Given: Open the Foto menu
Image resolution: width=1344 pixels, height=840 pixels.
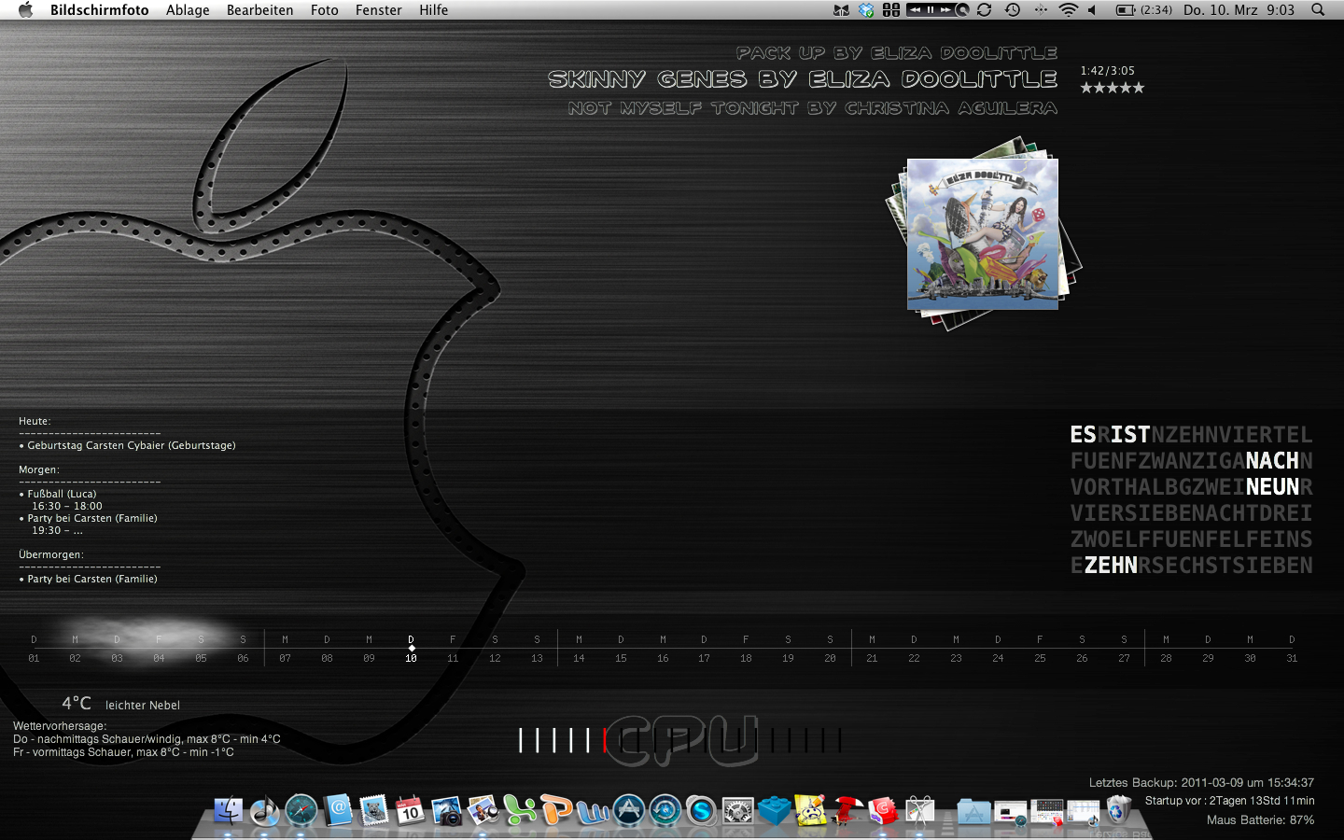Looking at the screenshot, I should pos(325,9).
